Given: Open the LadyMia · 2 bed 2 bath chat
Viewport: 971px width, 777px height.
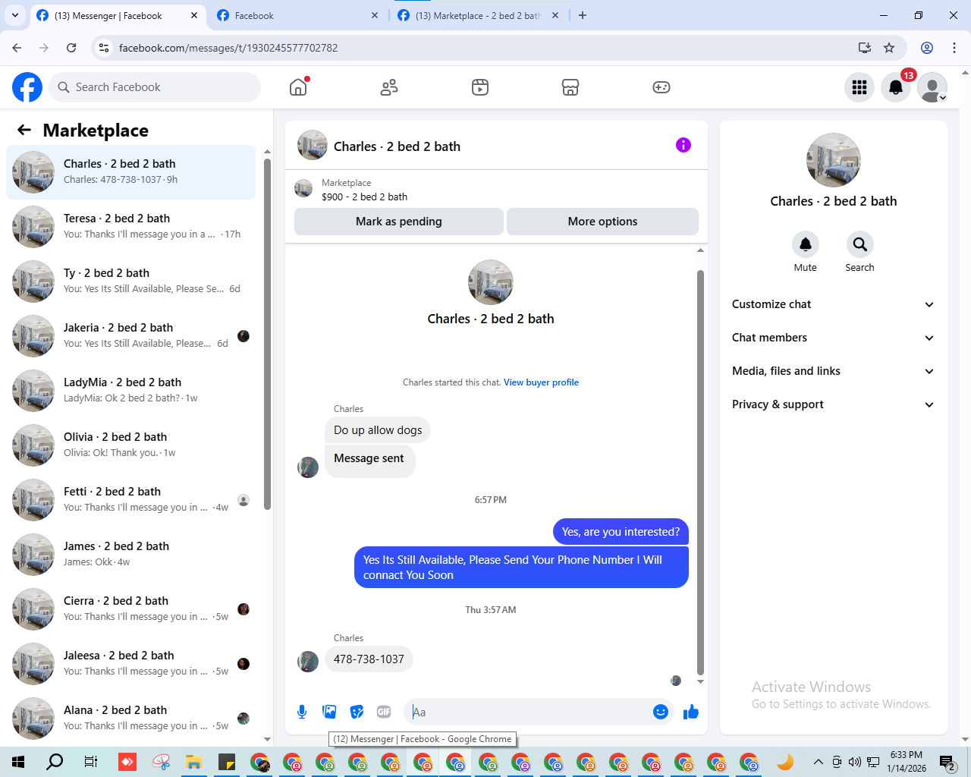Looking at the screenshot, I should (130, 391).
